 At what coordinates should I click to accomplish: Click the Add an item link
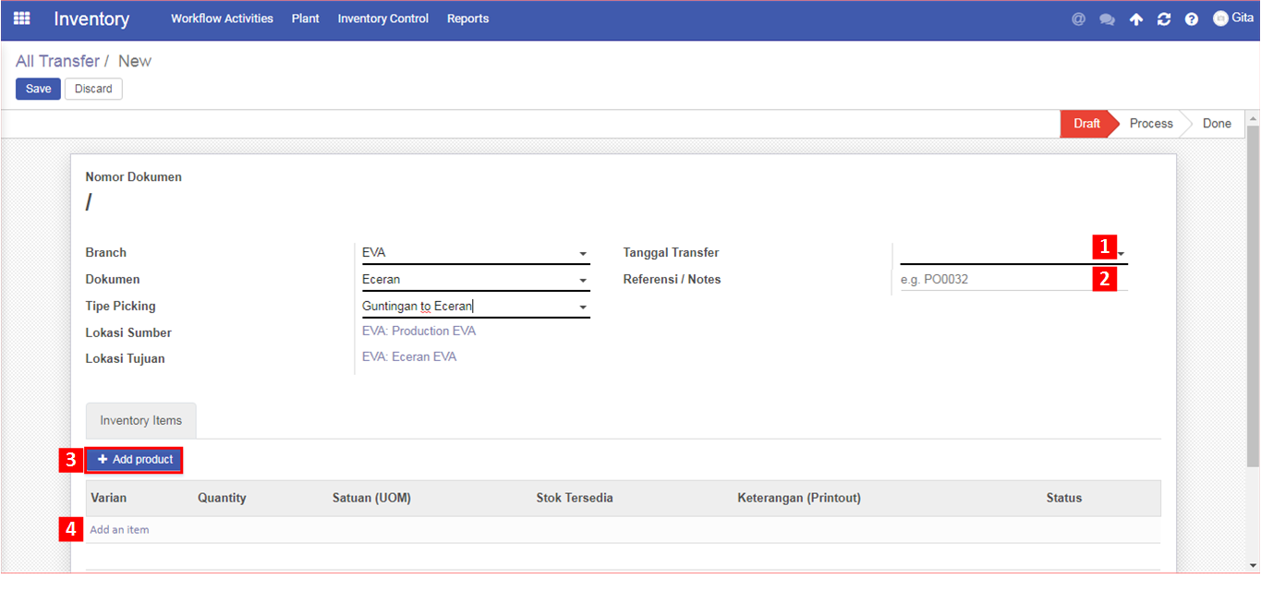point(119,530)
